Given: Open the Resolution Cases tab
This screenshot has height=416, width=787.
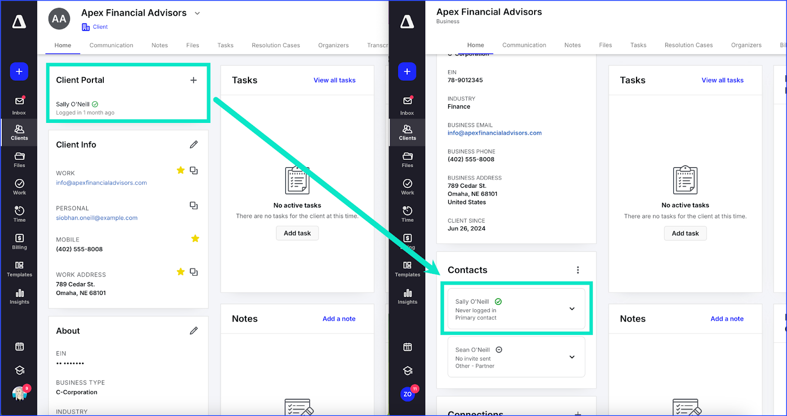Looking at the screenshot, I should 275,45.
